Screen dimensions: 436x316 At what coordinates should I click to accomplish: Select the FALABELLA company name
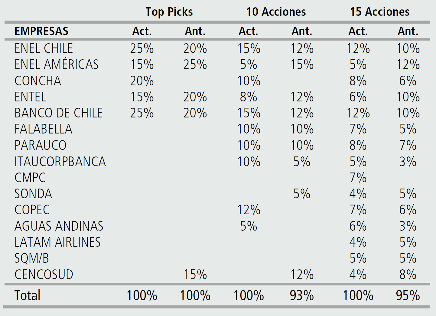44,129
